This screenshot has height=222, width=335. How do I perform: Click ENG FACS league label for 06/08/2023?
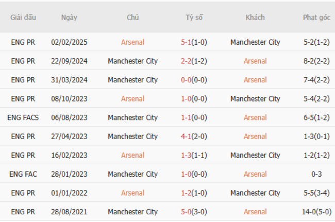click(x=23, y=117)
